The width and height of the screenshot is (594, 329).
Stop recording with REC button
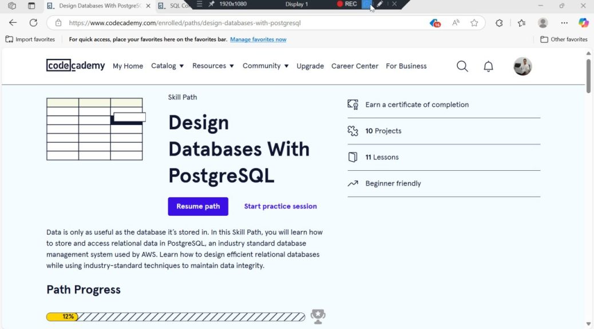347,4
